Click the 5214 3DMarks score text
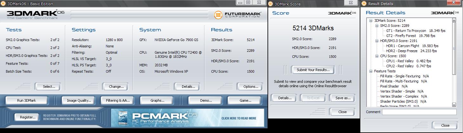 (x=313, y=28)
